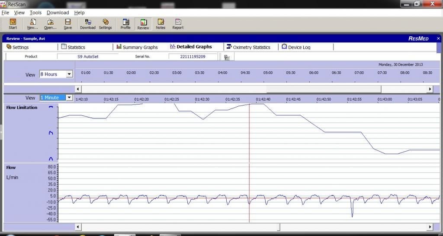Open Settings from the toolbar

(x=106, y=24)
